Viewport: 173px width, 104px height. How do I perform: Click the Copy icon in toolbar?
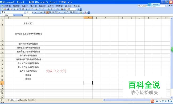click(x=30, y=9)
